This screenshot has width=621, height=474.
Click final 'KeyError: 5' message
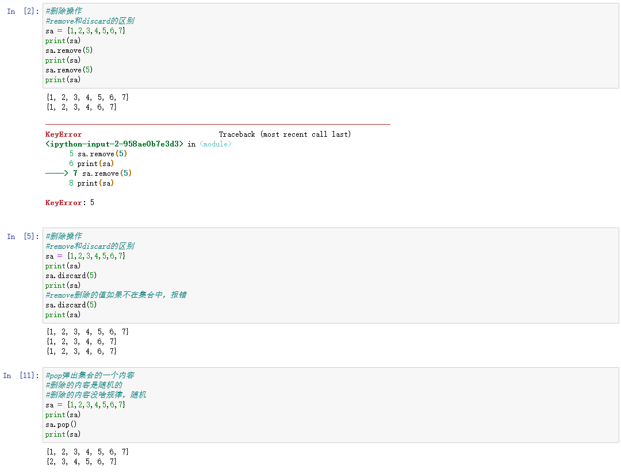70,203
